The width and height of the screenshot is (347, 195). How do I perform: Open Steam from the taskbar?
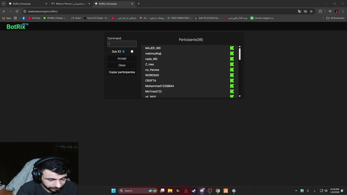coord(194,191)
